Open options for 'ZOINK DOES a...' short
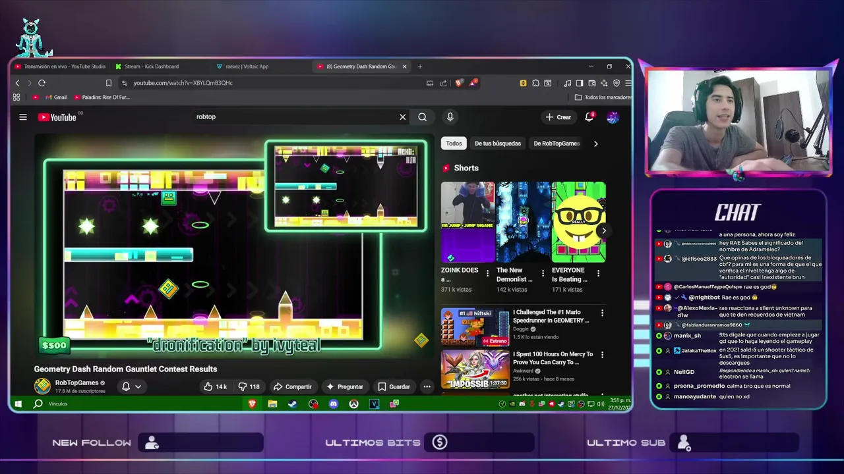Screen dimensions: 844x474 pyautogui.click(x=488, y=273)
